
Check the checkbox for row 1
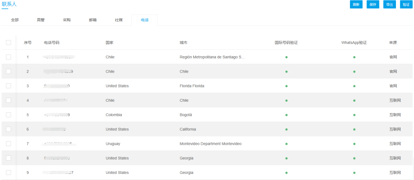pos(8,57)
